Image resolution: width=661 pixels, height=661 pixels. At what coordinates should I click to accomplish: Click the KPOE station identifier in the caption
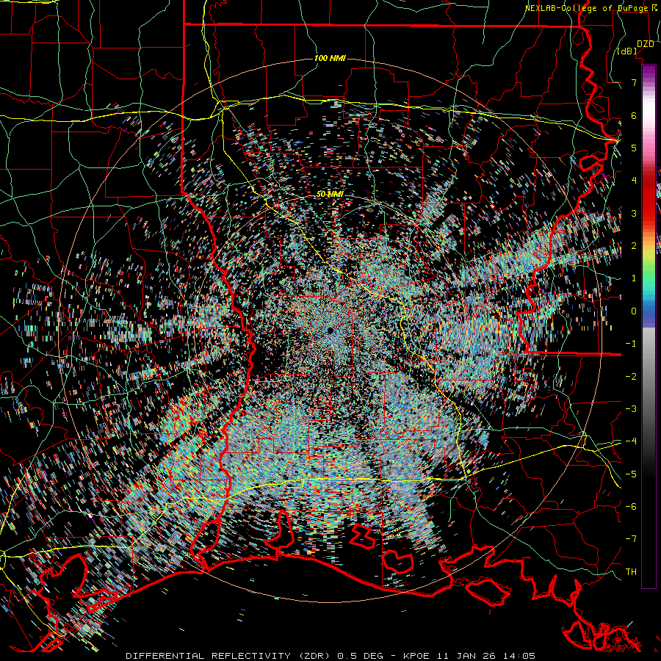click(416, 656)
